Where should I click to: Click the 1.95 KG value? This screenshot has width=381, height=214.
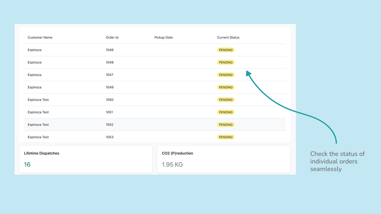pyautogui.click(x=172, y=165)
